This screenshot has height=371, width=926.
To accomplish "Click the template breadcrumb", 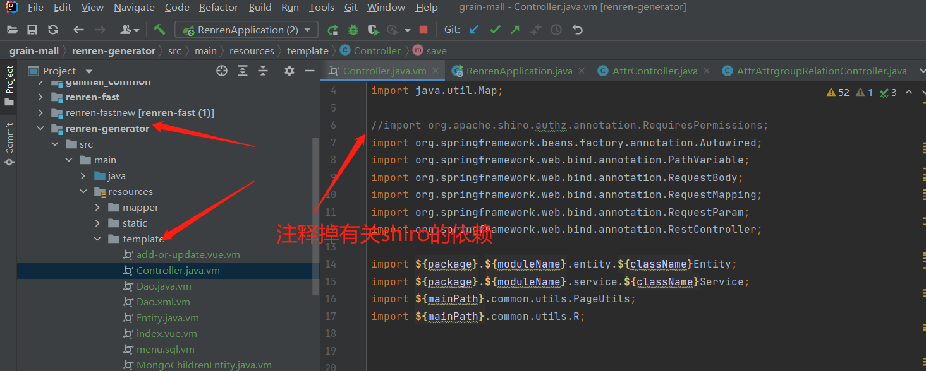I will tap(308, 50).
